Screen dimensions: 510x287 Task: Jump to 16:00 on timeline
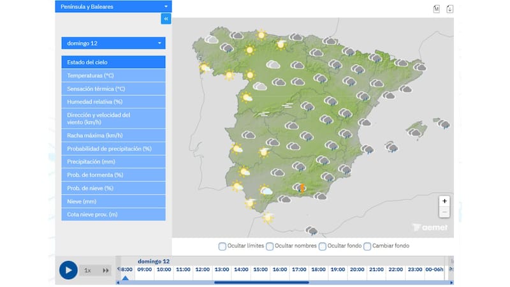280,269
